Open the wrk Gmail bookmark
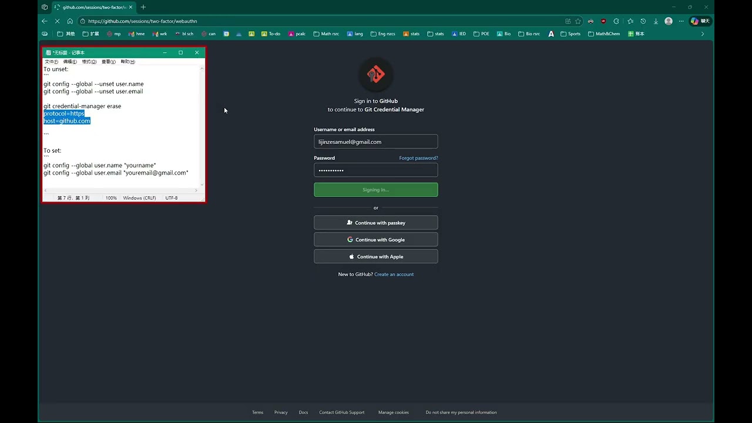752x423 pixels. 160,34
